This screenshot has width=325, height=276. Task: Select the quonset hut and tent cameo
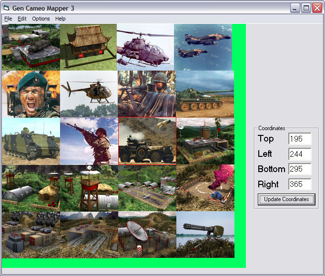click(31, 188)
